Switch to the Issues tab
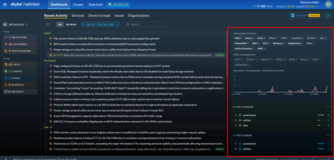The image size is (334, 160). (119, 16)
